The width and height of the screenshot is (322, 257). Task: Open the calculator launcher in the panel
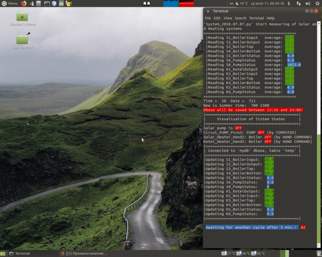tap(39, 3)
